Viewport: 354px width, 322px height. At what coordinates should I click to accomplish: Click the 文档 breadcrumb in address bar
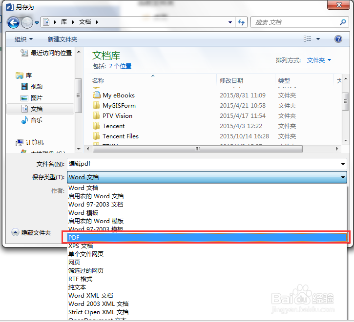coord(85,22)
